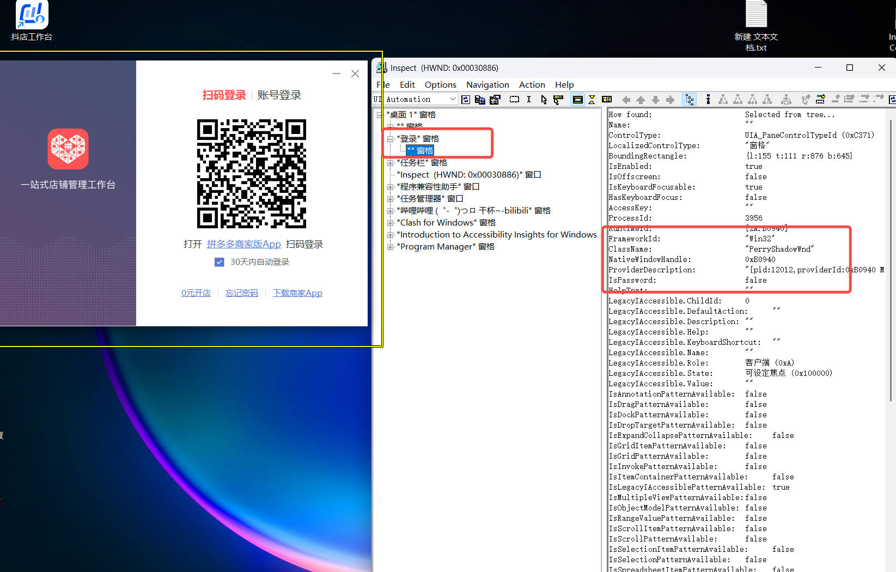Click the 0元开店 link
Viewport: 896px width, 572px height.
pos(196,293)
